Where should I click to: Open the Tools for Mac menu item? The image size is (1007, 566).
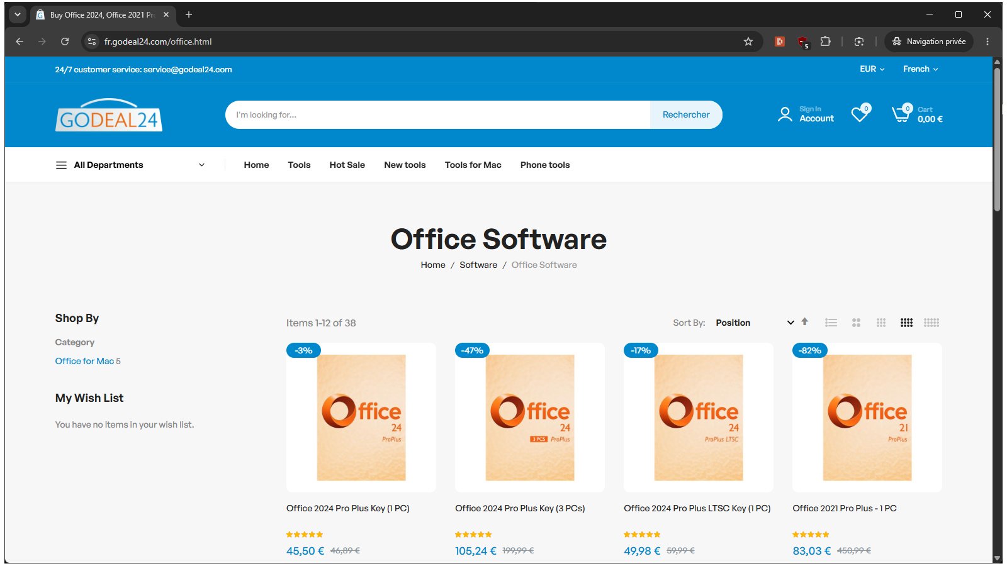tap(473, 165)
